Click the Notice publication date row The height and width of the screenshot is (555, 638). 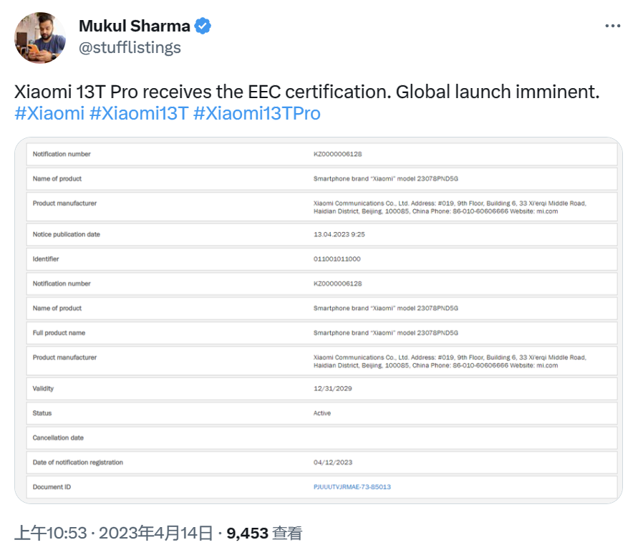point(322,234)
